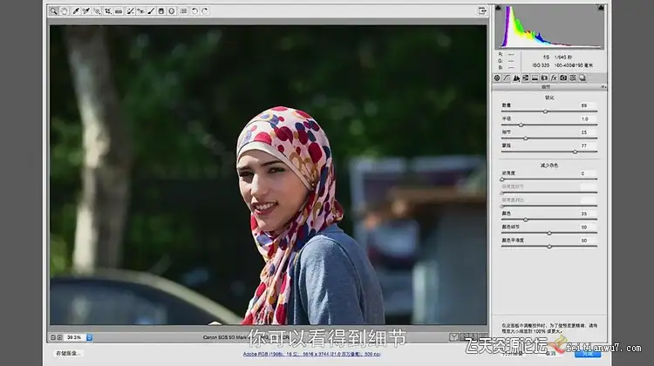
Task: Open workflow options link Adobe RGB (1998)
Action: [x=311, y=354]
